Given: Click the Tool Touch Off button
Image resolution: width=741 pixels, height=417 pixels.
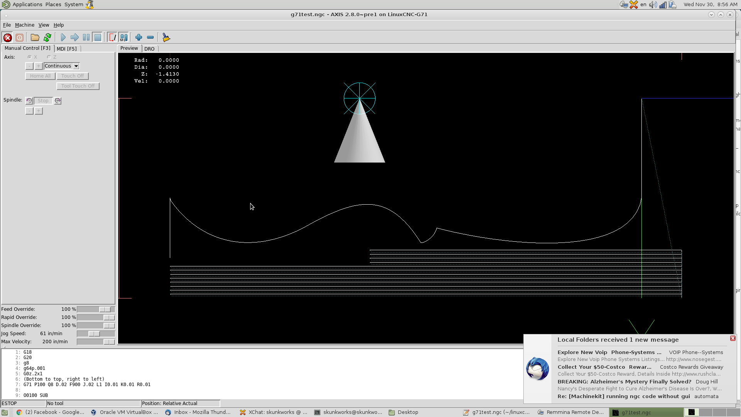Looking at the screenshot, I should [78, 86].
